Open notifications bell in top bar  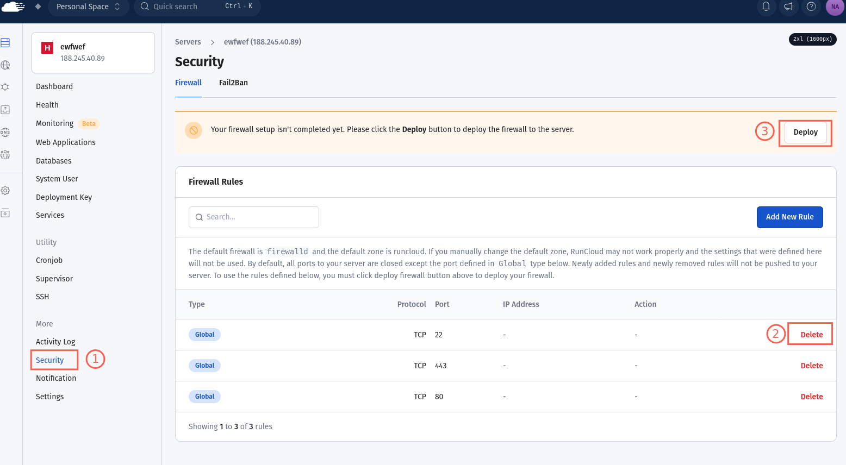766,7
